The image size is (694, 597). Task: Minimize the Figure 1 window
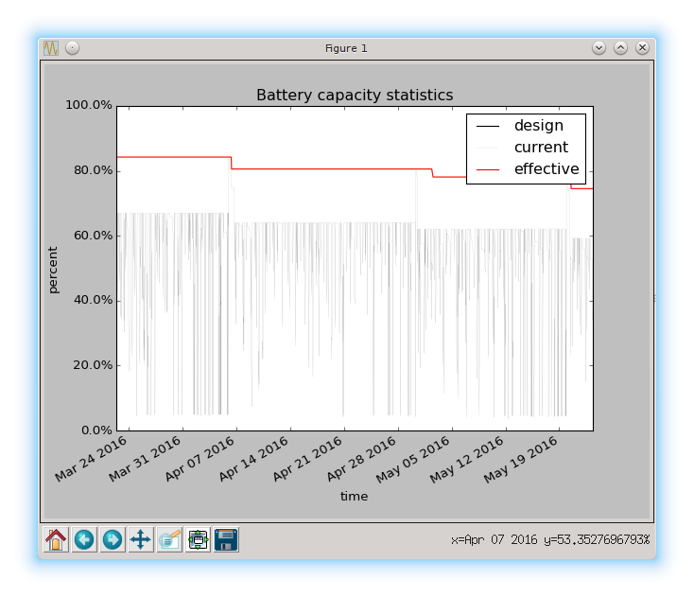point(599,47)
